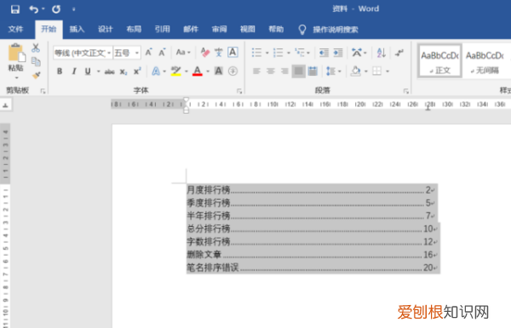Click the Align Left icon

pos(256,71)
